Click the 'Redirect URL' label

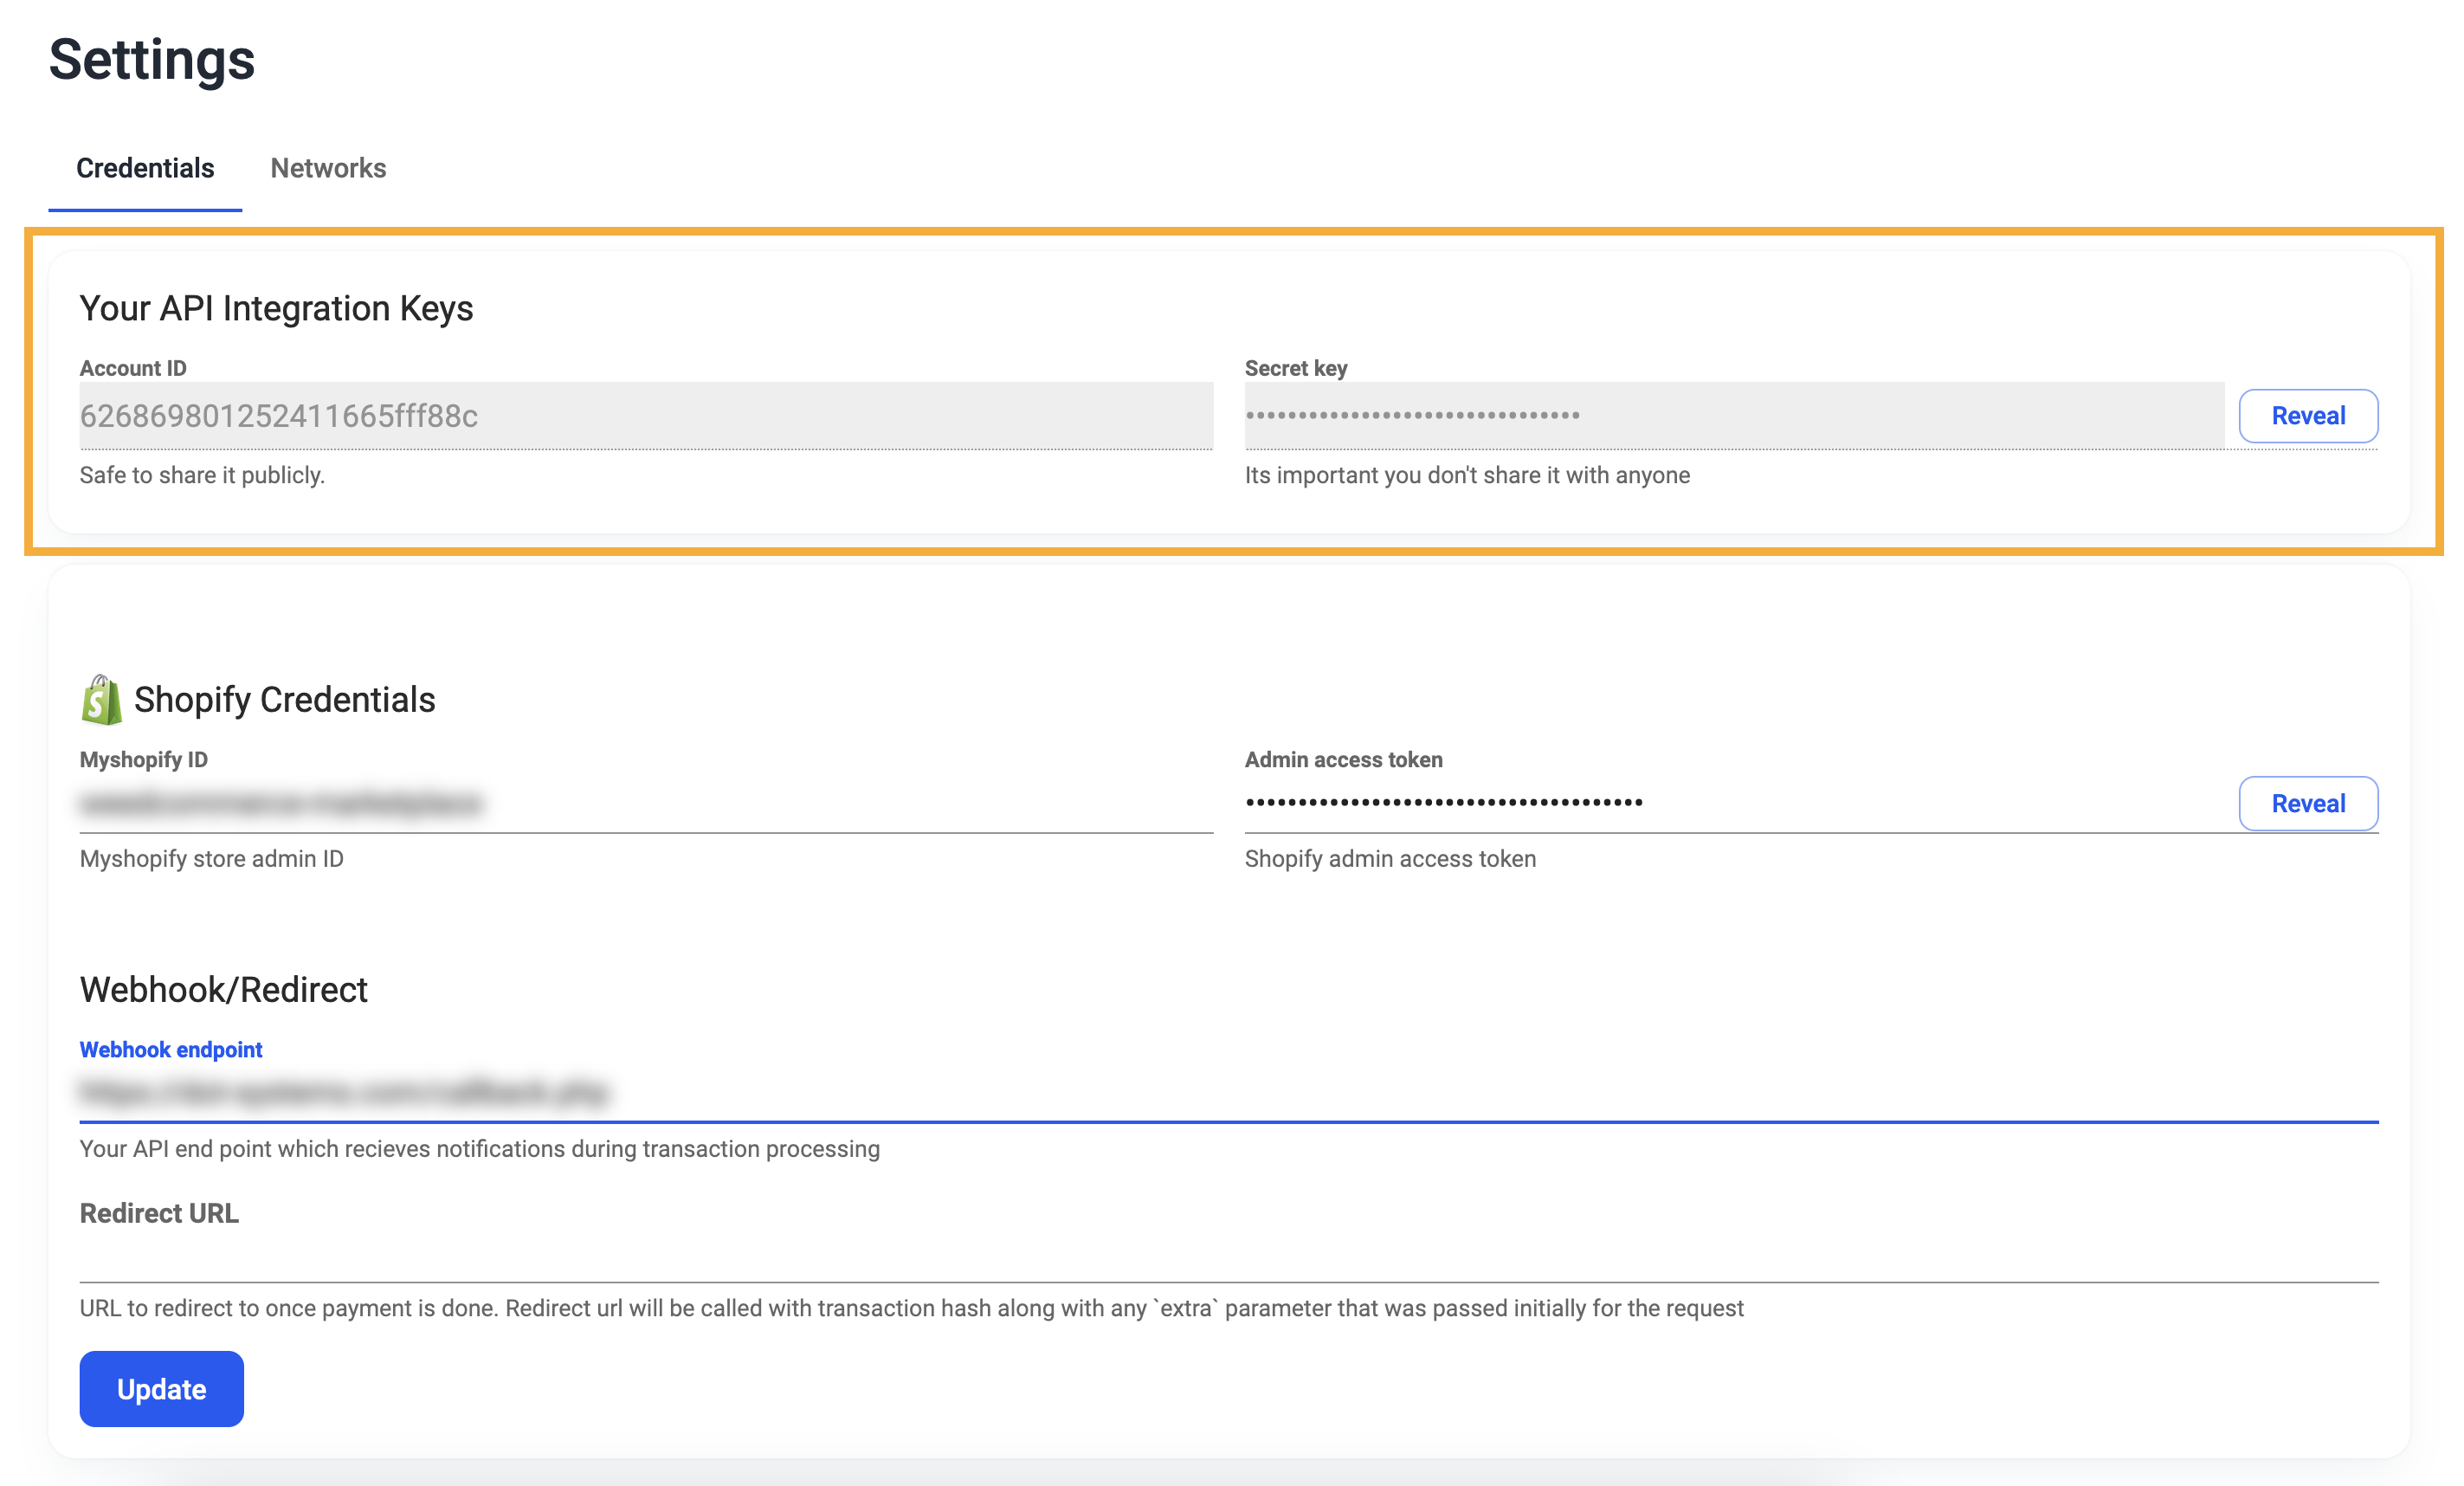[159, 1213]
